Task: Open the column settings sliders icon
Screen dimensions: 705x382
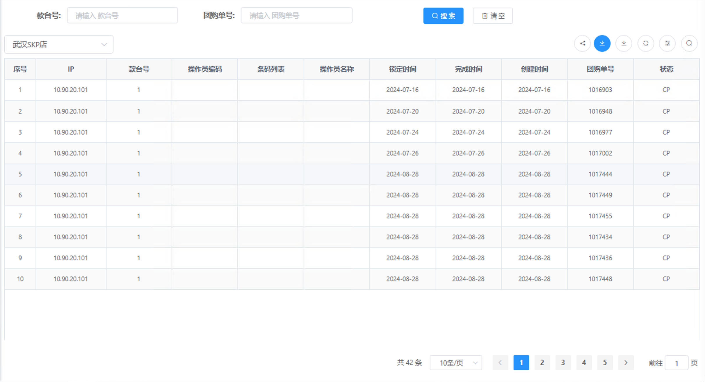Action: [x=667, y=44]
